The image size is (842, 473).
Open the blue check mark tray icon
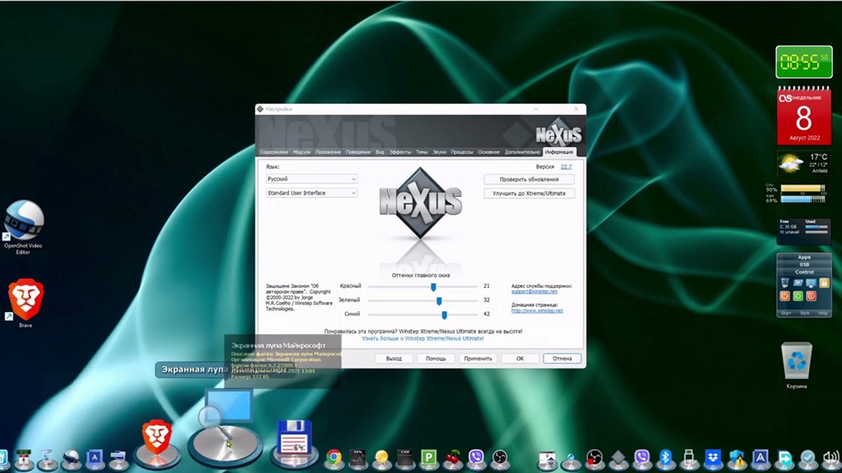pyautogui.click(x=808, y=457)
